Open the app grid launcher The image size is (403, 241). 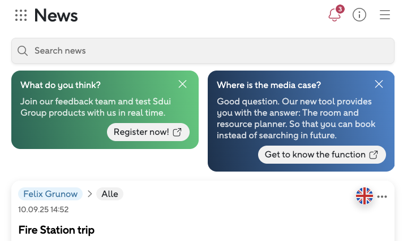(21, 15)
